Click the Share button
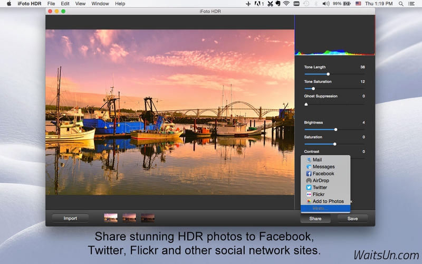Image resolution: width=422 pixels, height=264 pixels. point(315,219)
